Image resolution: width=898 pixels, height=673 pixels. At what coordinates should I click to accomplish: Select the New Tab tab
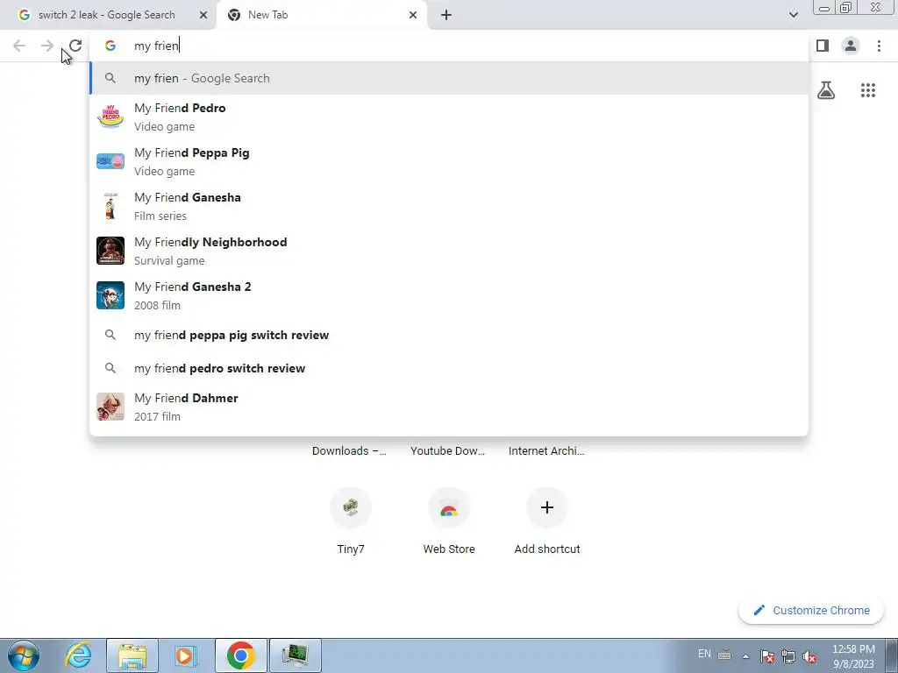coord(323,15)
